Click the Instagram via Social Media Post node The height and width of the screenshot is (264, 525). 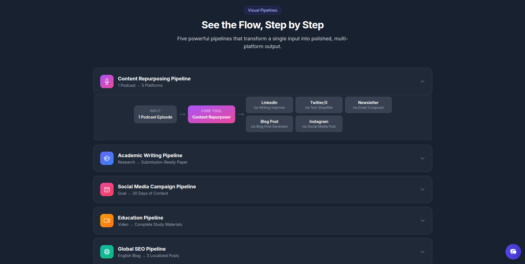(319, 124)
